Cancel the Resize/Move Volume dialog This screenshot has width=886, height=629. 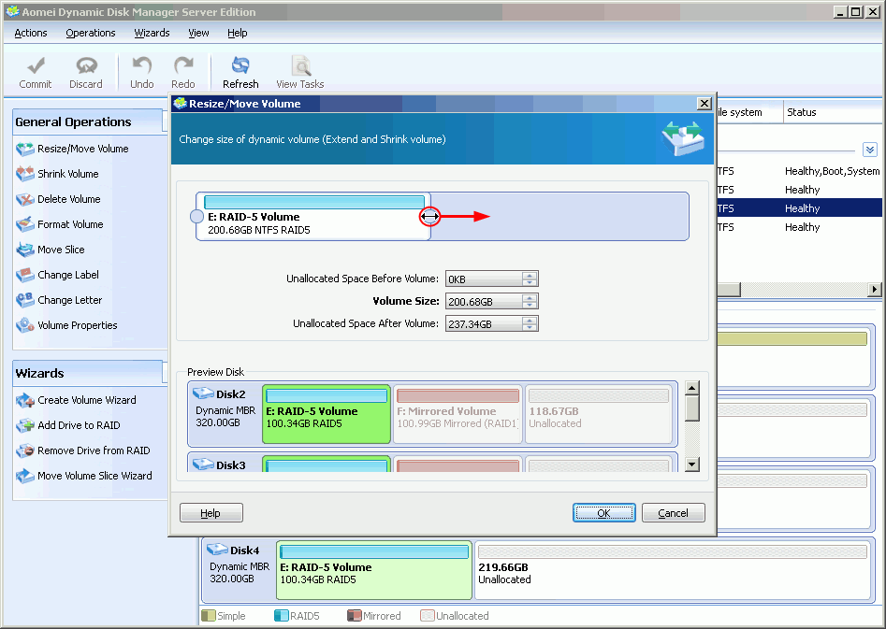[x=673, y=513]
